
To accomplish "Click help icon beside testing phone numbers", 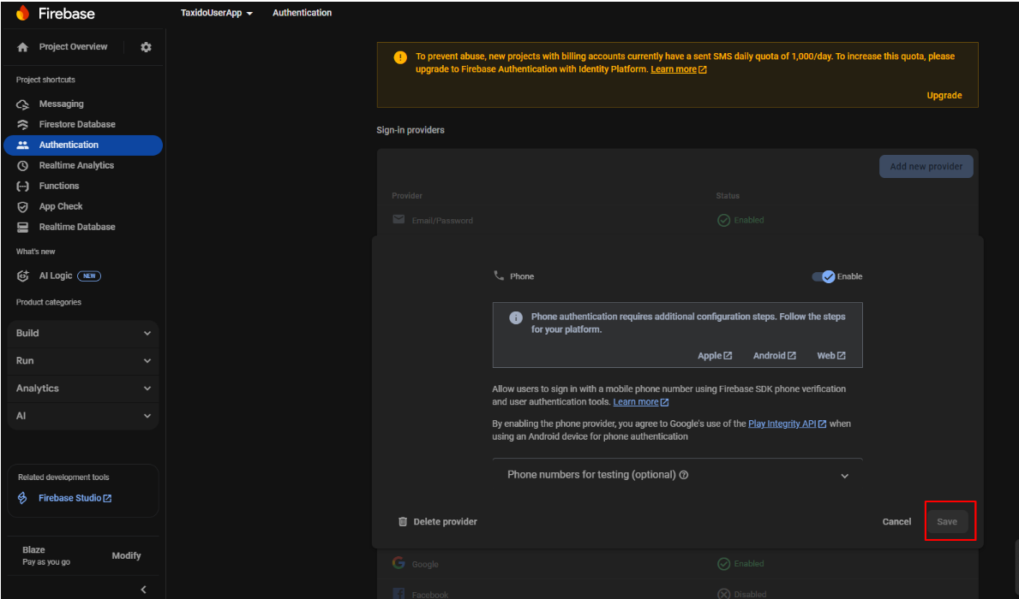I will (x=684, y=475).
